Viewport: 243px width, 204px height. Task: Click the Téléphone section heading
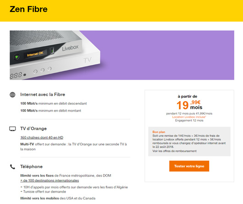(x=32, y=166)
